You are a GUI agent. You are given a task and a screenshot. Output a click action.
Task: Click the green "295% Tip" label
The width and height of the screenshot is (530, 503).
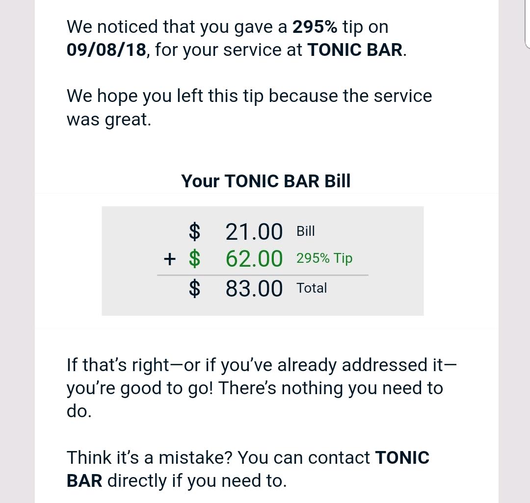click(x=324, y=258)
